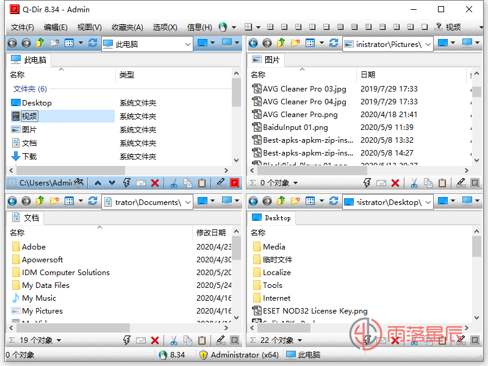Open the 此电脑 address dropdown
Screen dimensions: 488x366
tap(188, 44)
